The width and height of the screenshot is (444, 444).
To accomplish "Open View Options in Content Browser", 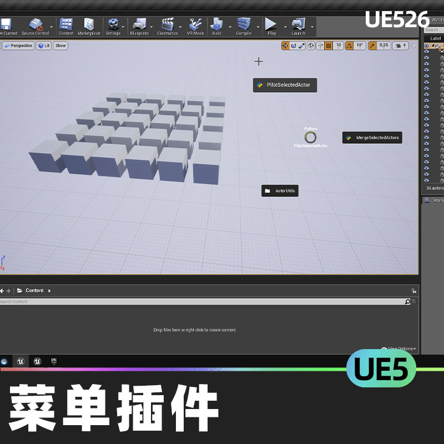I will pyautogui.click(x=398, y=349).
